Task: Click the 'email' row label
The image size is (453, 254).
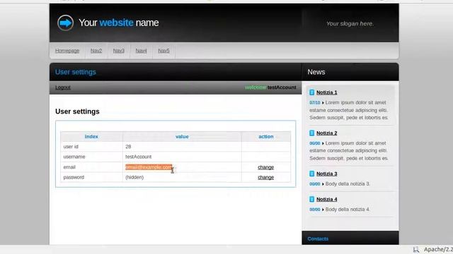Action: coord(69,167)
